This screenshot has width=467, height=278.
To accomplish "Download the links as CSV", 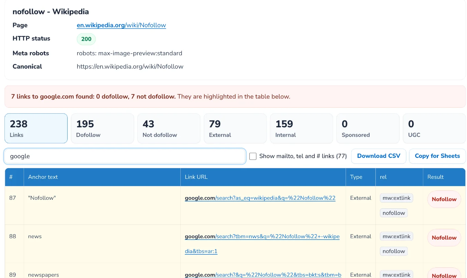I will [x=379, y=156].
